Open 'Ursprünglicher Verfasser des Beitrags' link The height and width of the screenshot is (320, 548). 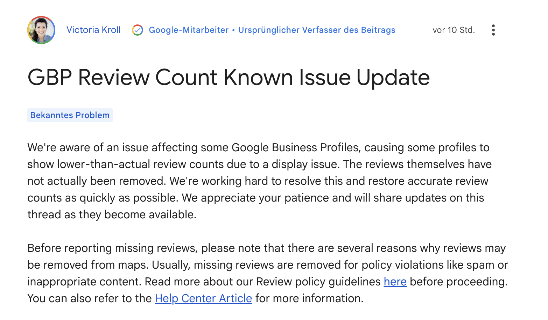317,30
